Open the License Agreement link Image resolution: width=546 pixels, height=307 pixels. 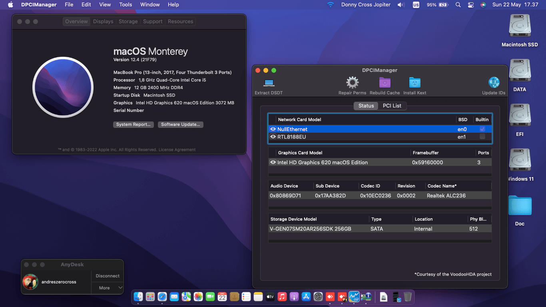click(177, 150)
